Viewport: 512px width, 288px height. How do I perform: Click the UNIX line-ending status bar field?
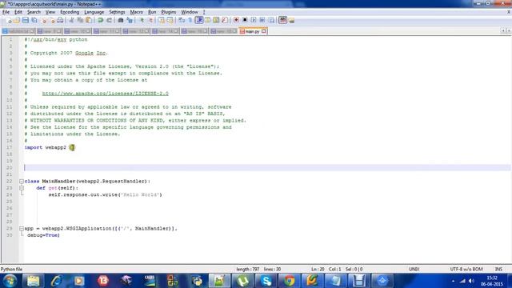pos(414,270)
